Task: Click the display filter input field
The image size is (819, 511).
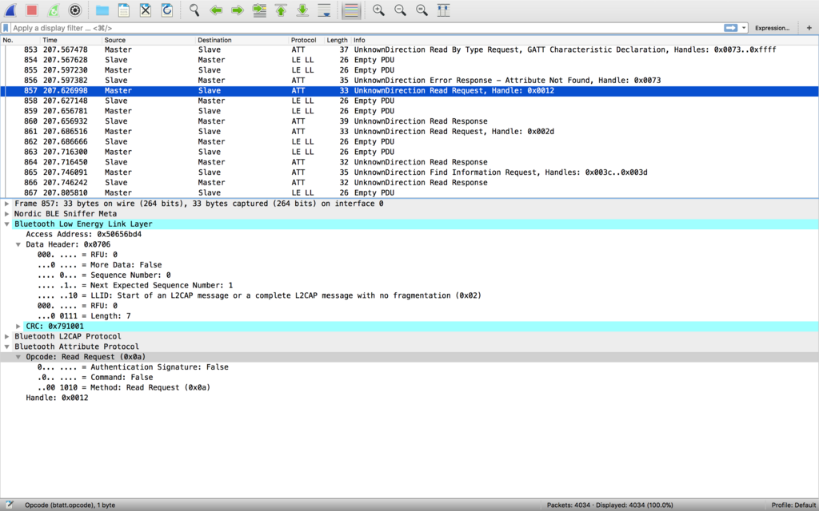Action: 366,28
